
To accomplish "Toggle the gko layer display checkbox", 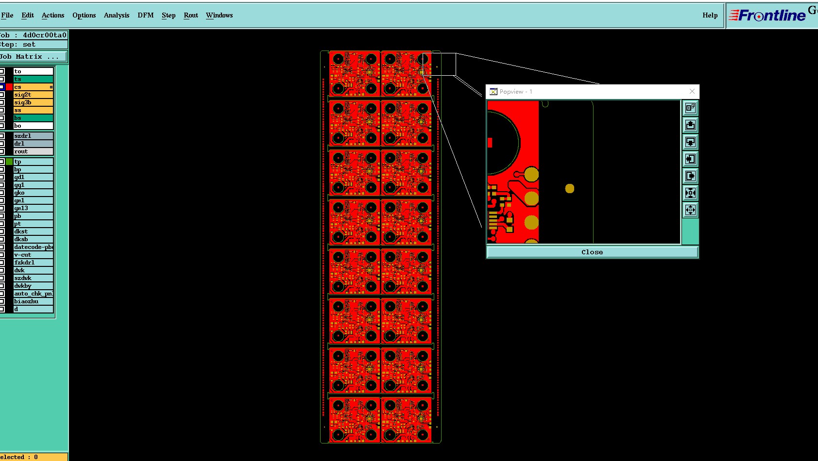I will point(2,193).
